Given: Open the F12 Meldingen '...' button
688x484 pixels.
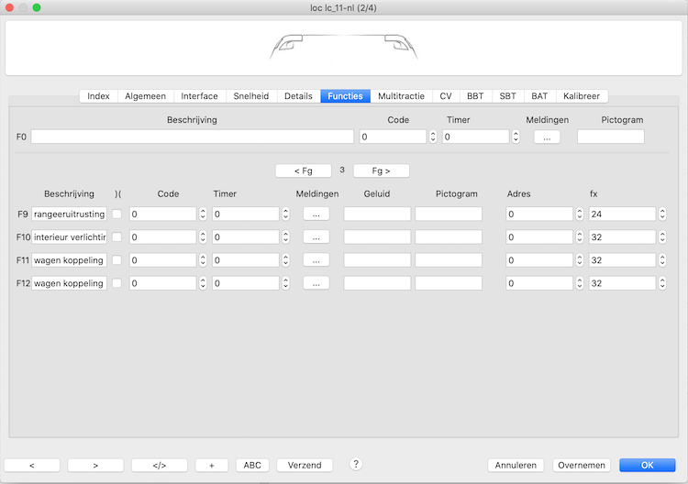Looking at the screenshot, I should 316,283.
